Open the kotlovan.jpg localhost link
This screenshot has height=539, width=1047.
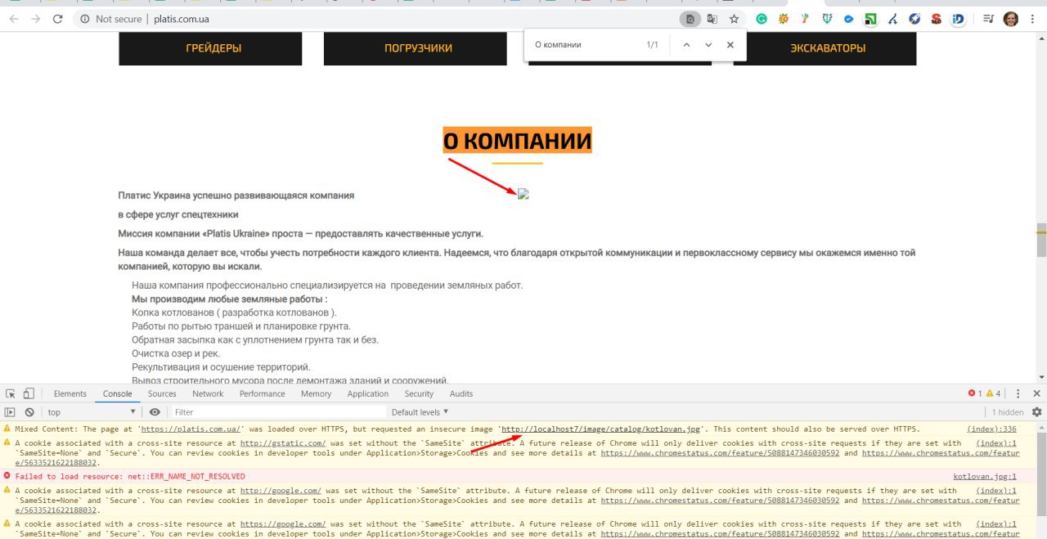pos(602,429)
